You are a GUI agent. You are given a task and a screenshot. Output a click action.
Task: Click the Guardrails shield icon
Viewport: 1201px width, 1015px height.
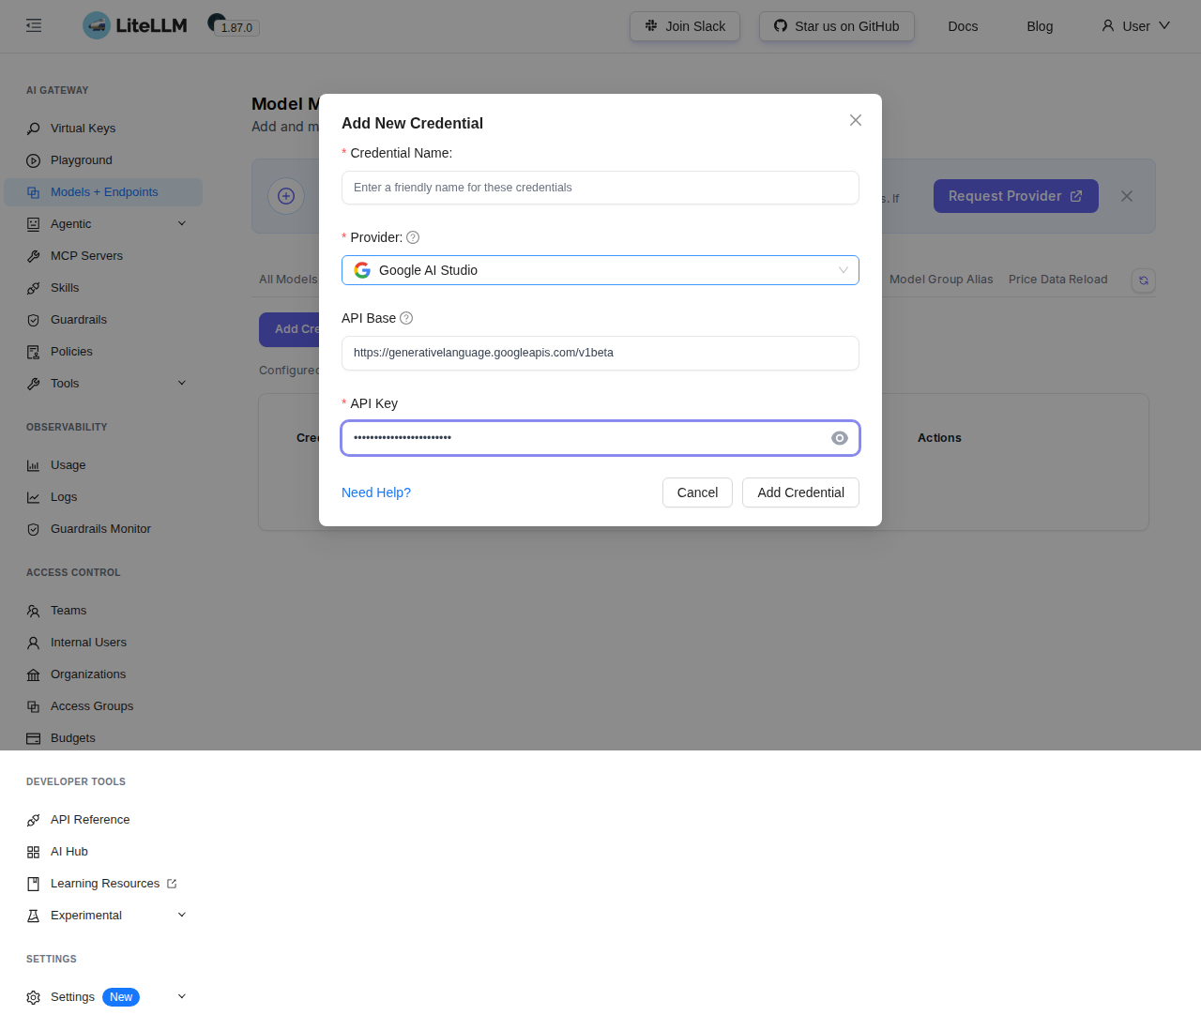click(x=34, y=320)
